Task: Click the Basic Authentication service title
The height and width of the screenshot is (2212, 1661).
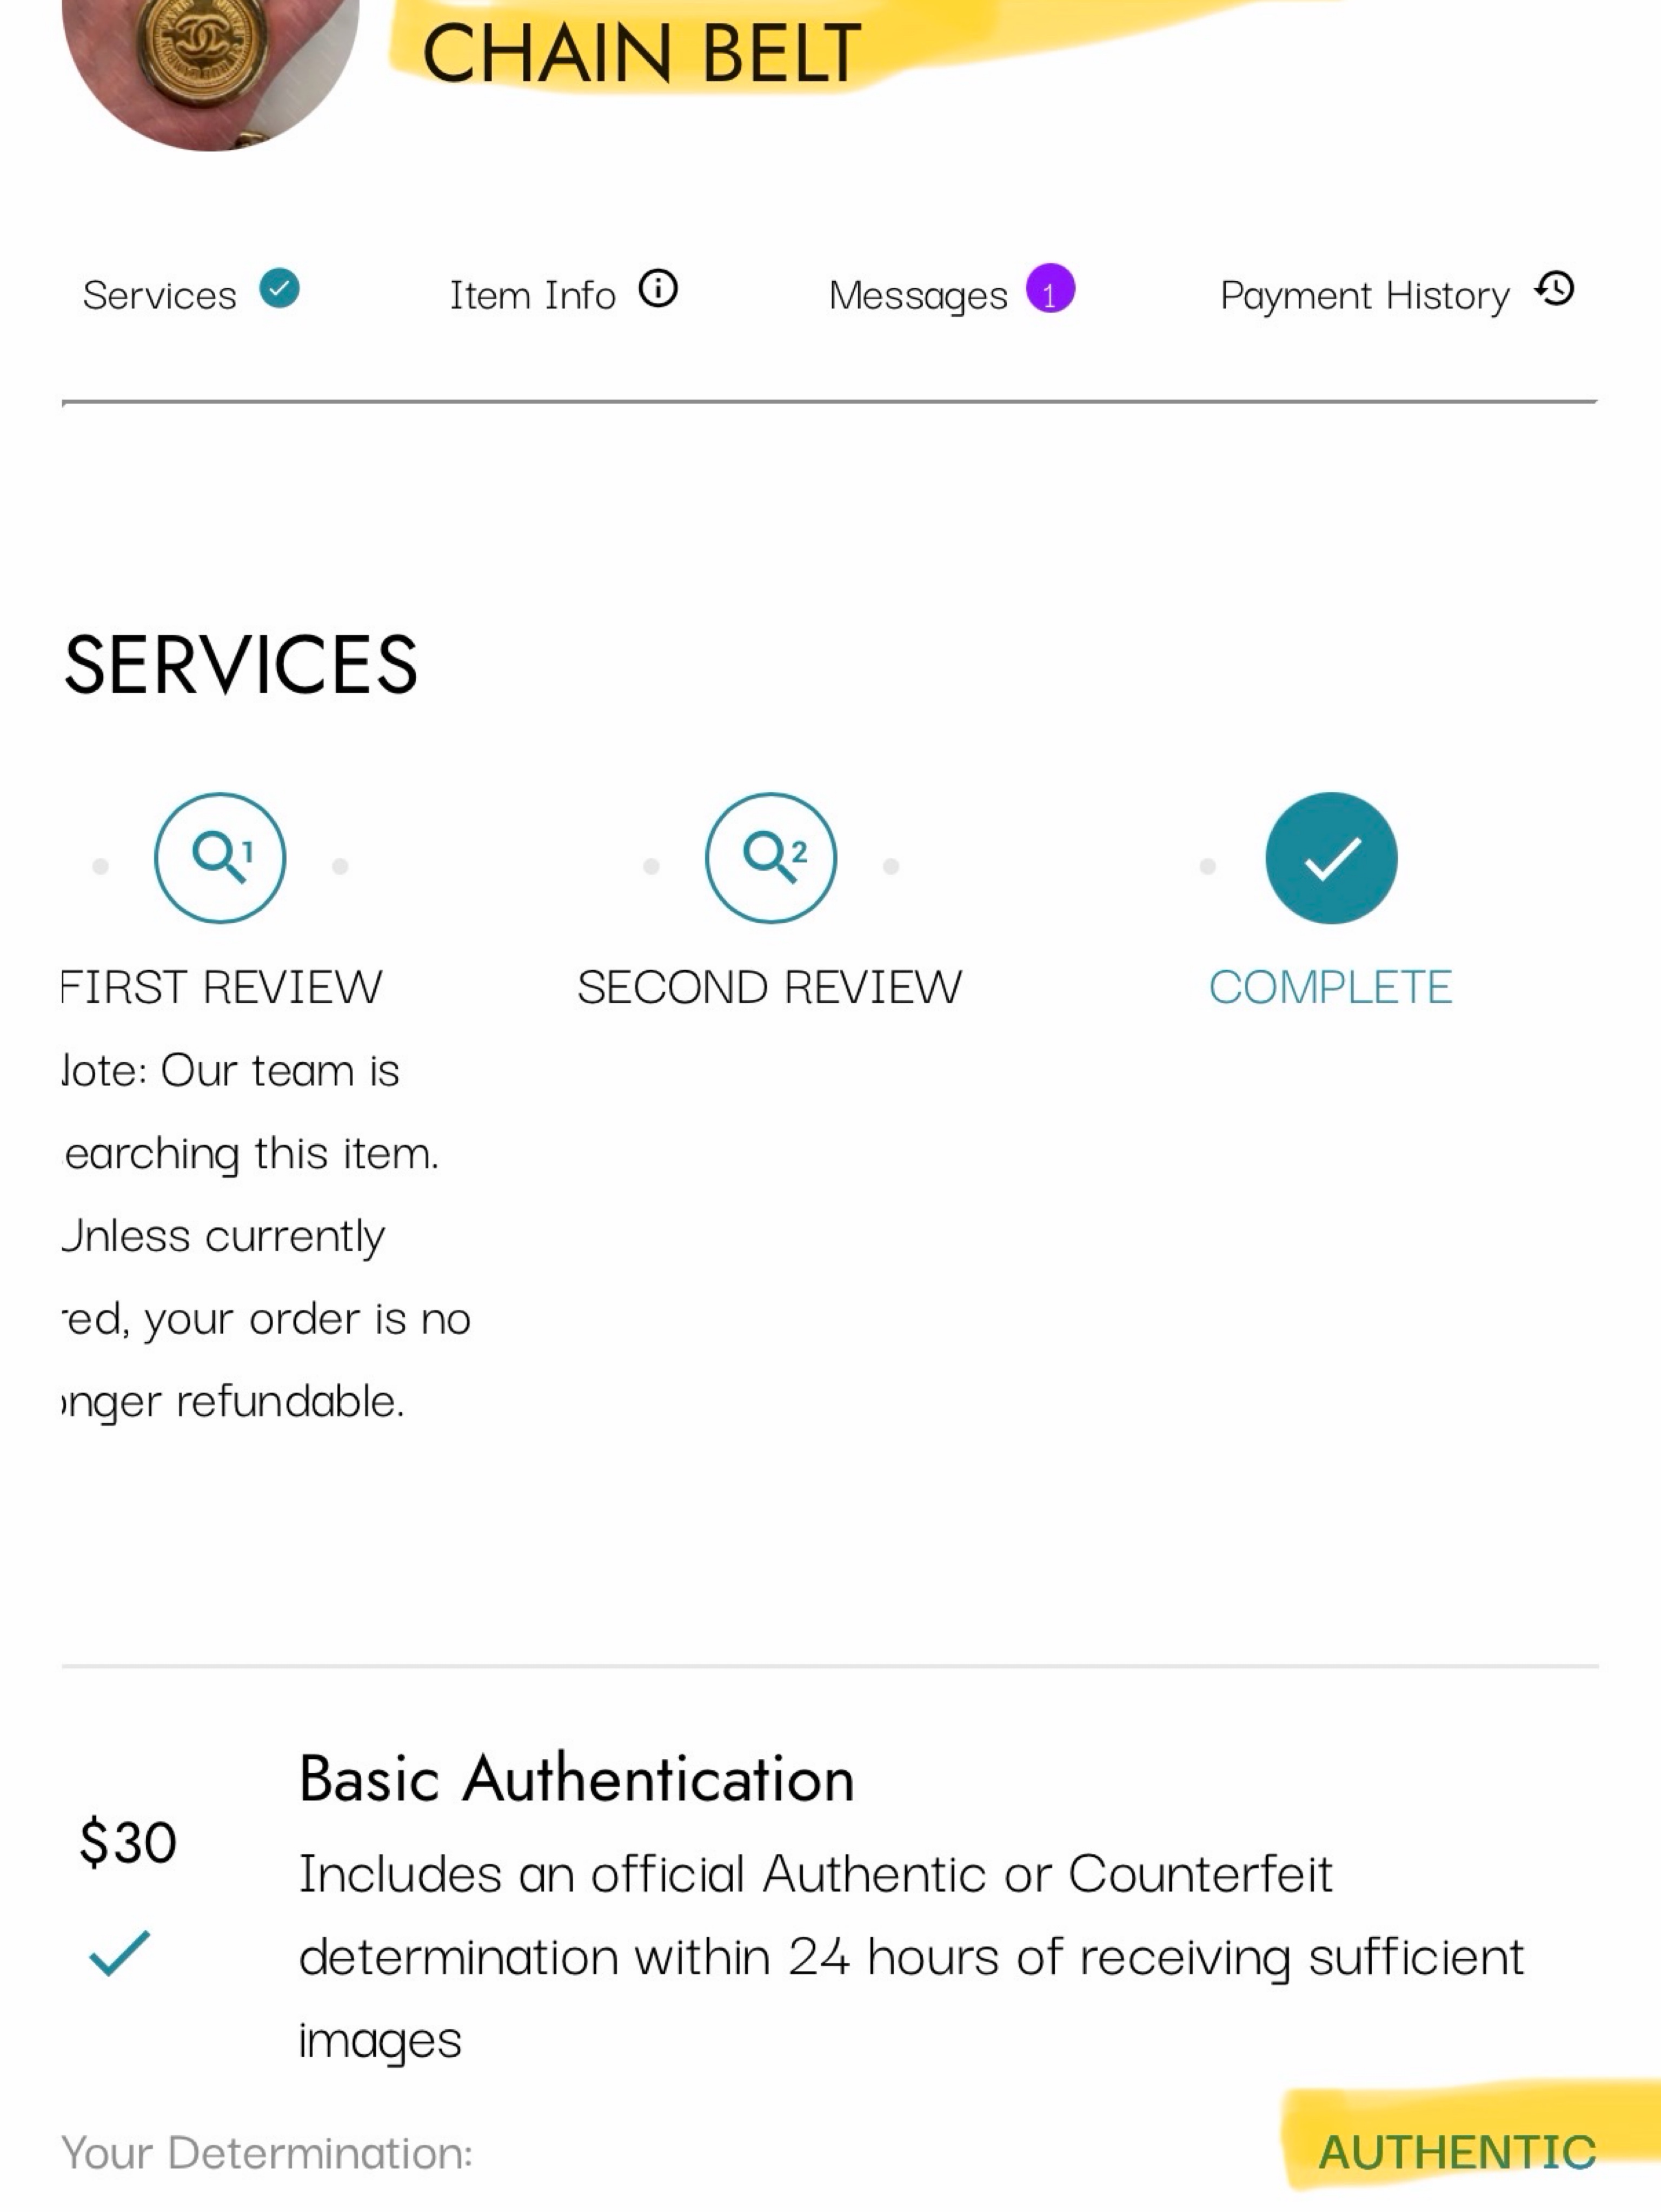Action: [x=577, y=1779]
